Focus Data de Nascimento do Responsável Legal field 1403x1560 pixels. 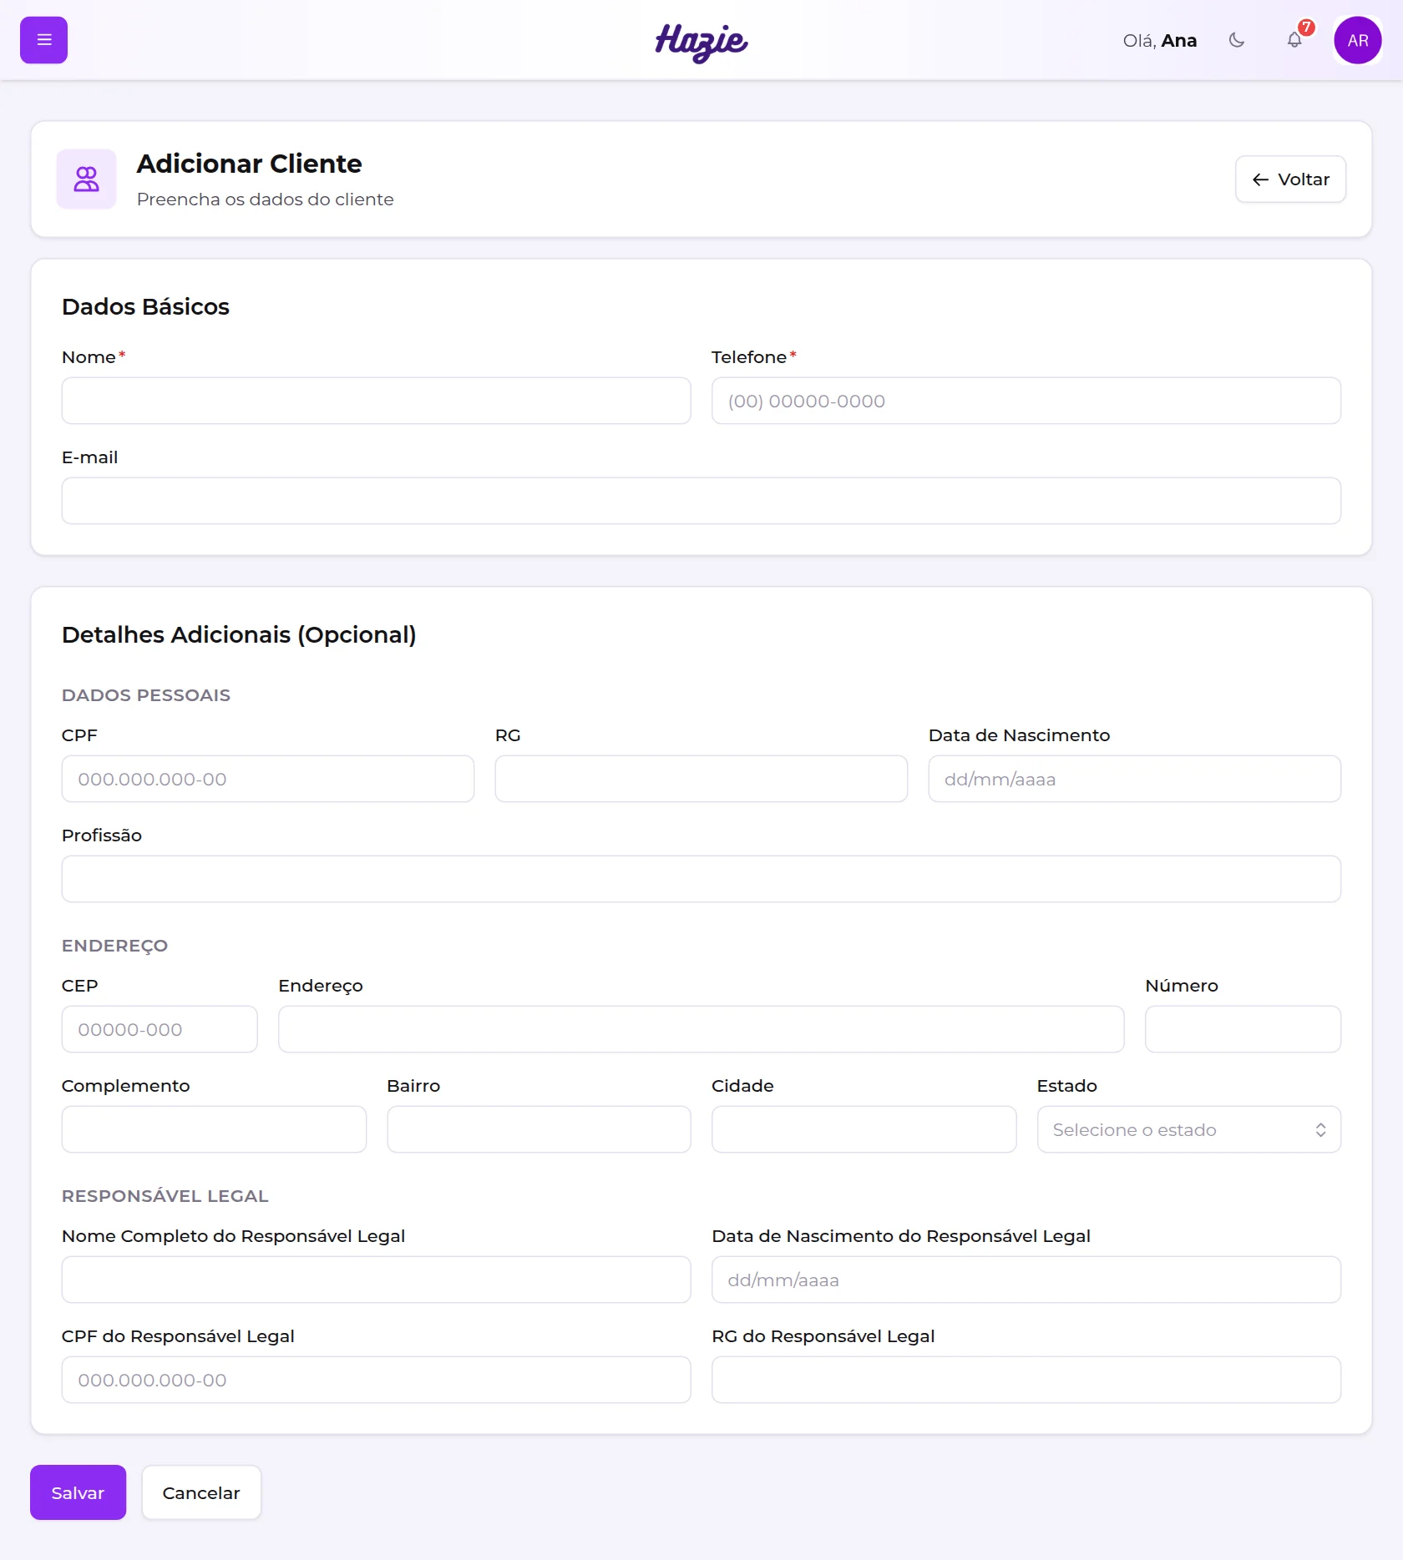(1026, 1280)
